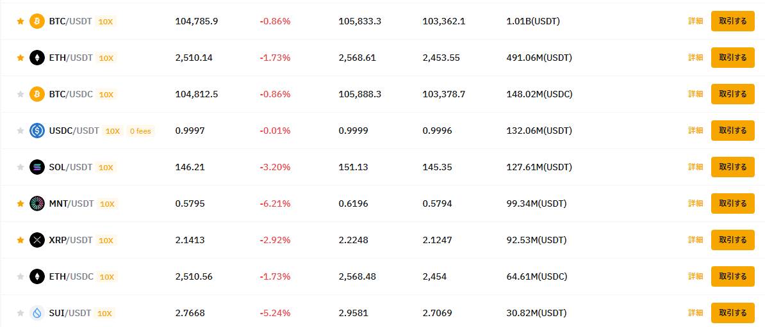Click the USDC coin icon

point(37,131)
